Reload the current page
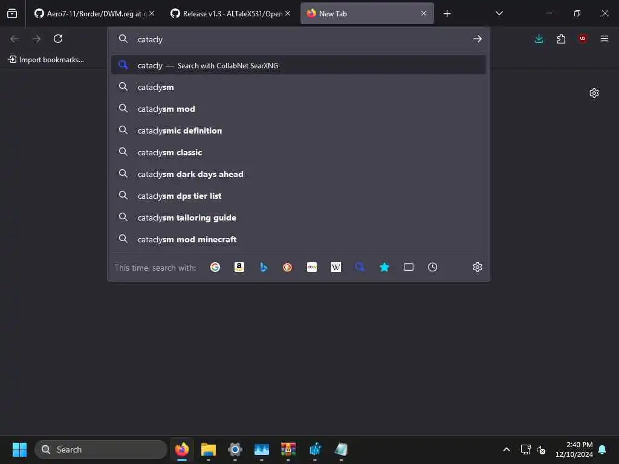The height and width of the screenshot is (464, 619). [58, 39]
